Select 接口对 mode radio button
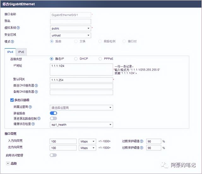The width and height of the screenshot is (202, 174). pyautogui.click(x=124, y=41)
